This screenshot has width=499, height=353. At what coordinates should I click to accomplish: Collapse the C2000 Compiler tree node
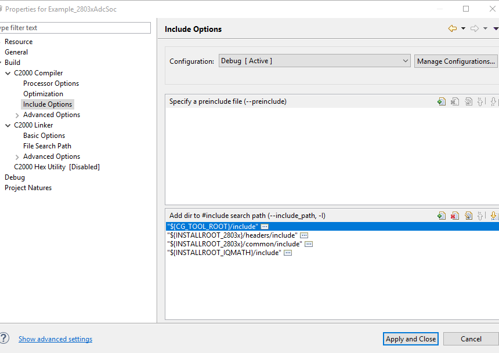(8, 73)
